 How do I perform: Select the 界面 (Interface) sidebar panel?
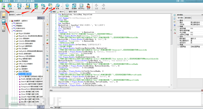(x=4, y=22)
